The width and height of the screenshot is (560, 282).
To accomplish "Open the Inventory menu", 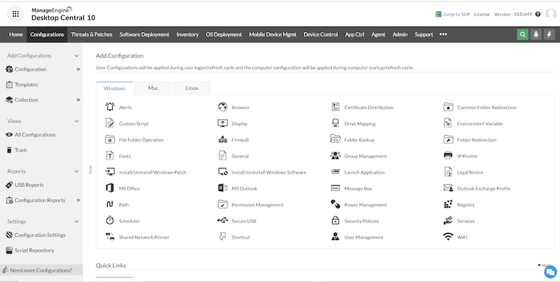I will pos(188,34).
